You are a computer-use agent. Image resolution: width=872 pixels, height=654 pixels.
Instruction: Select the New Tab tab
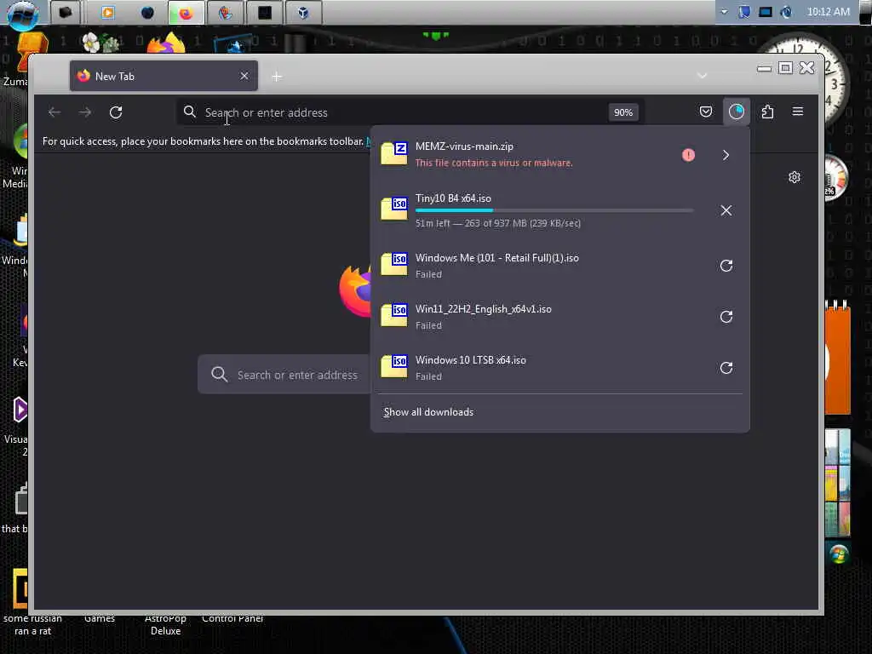[x=163, y=76]
